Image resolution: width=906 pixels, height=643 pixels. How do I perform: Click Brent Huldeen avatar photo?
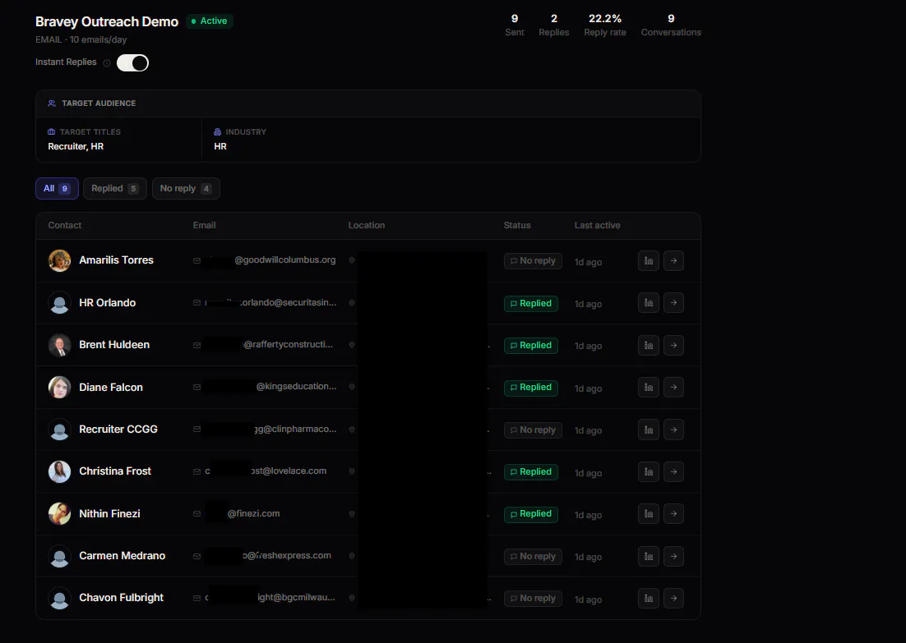pos(59,345)
